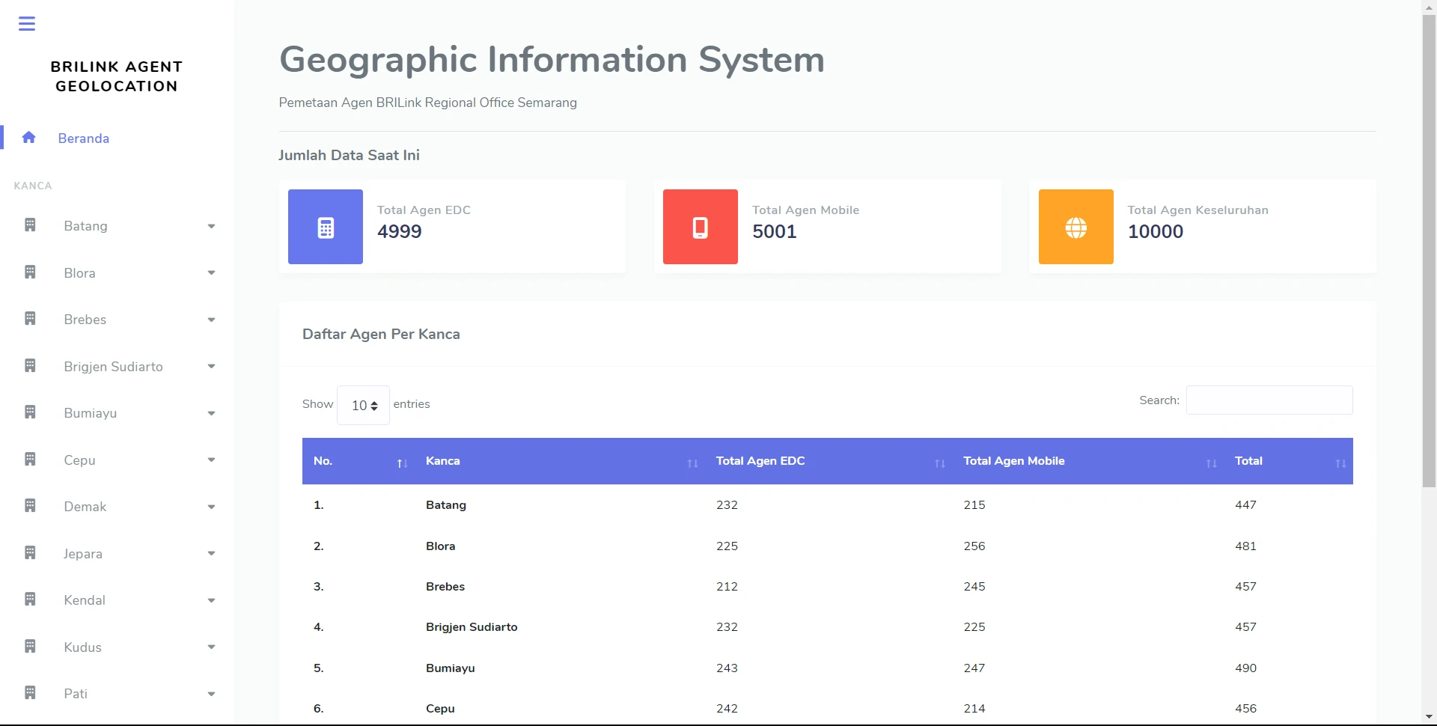Click inside the Search input field

(x=1269, y=400)
